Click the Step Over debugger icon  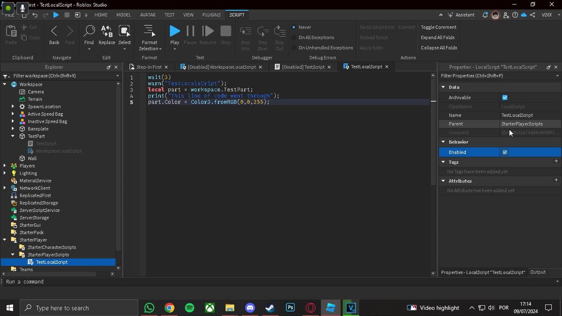262,31
